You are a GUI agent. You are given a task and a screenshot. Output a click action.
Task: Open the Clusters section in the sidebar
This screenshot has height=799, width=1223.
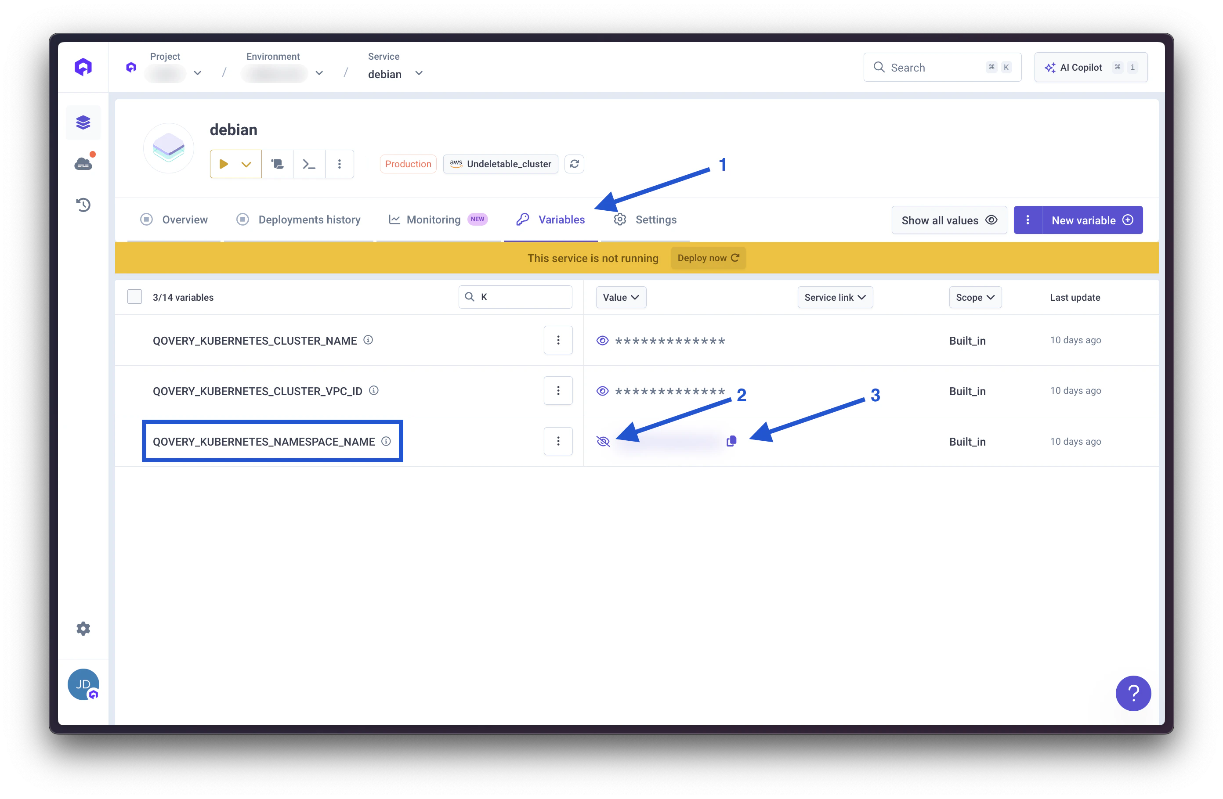click(x=83, y=163)
